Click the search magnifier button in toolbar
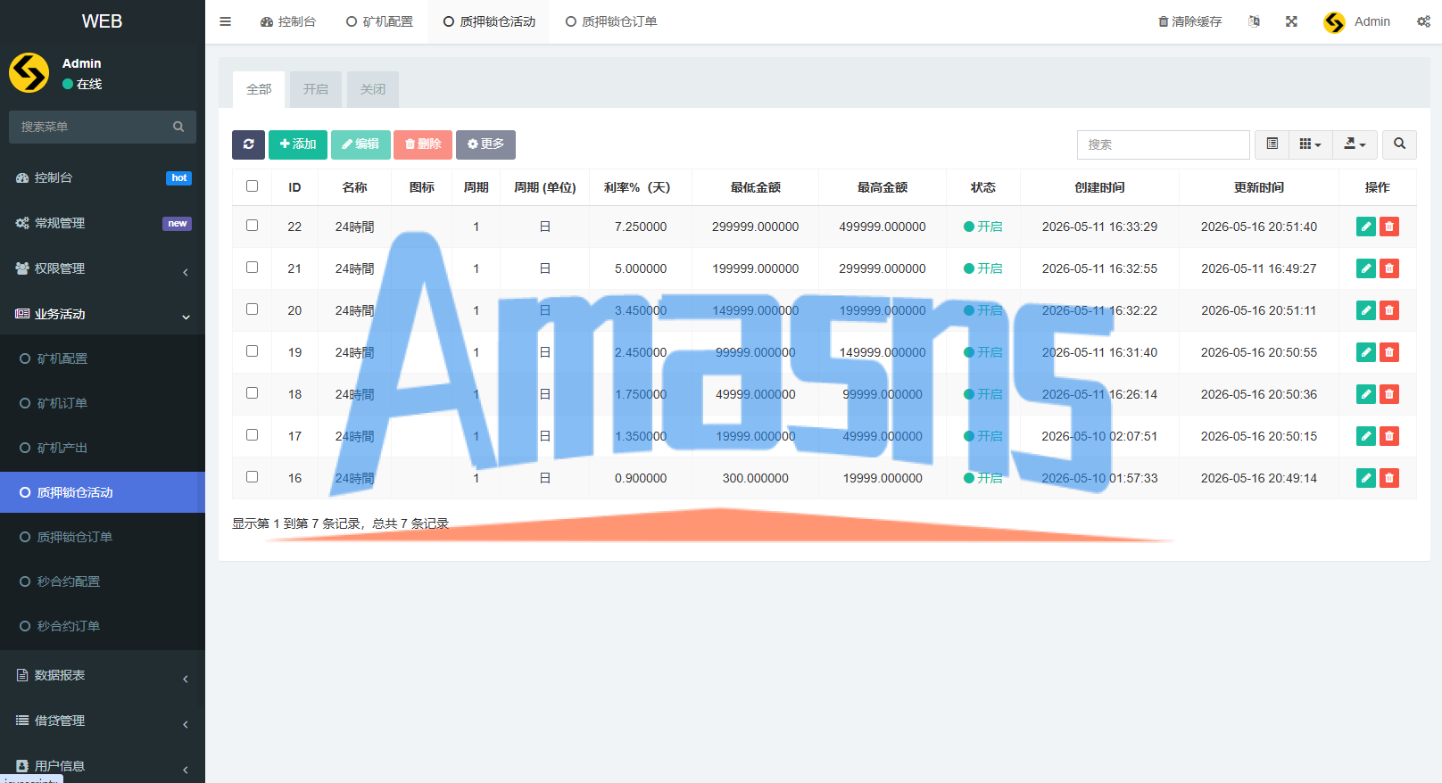Image resolution: width=1442 pixels, height=783 pixels. [1399, 144]
